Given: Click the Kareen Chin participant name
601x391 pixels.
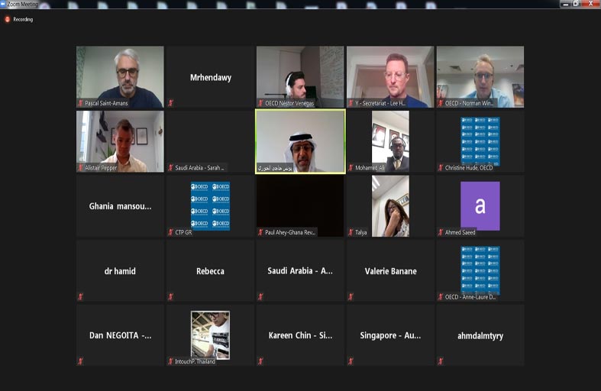Looking at the screenshot, I should coord(300,335).
